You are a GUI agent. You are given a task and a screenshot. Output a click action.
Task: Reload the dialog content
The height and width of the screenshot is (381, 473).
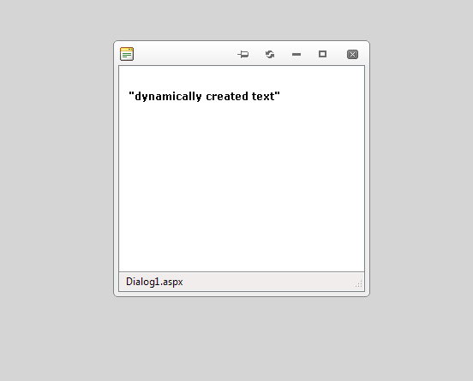tap(270, 54)
